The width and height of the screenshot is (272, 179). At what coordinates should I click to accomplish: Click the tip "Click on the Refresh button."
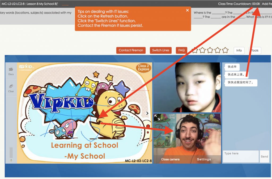(103, 16)
